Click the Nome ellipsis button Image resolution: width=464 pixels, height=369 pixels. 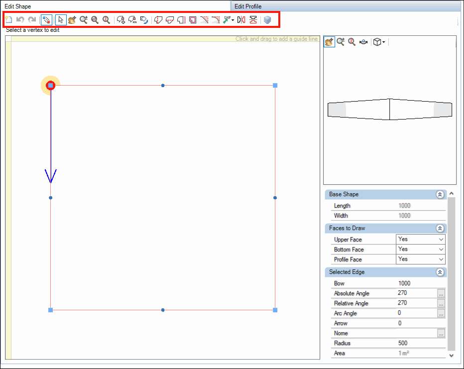pos(441,333)
